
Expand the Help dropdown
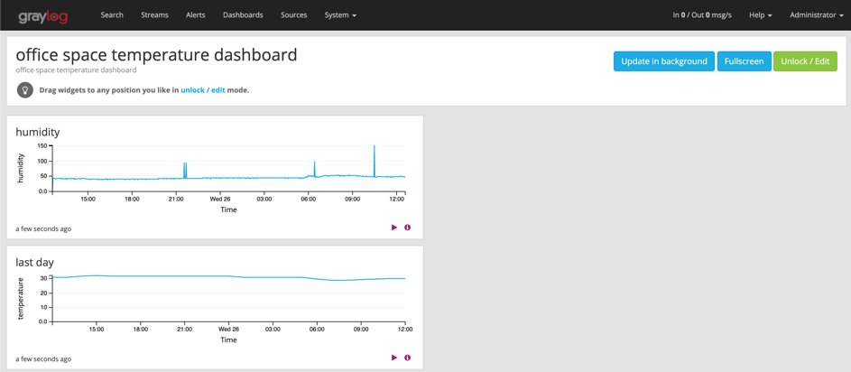[x=761, y=15]
